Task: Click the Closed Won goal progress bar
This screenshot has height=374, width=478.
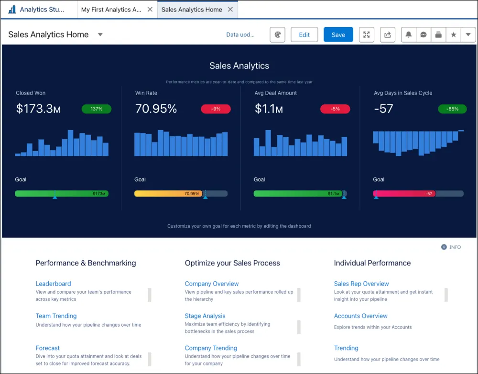Action: coord(62,194)
